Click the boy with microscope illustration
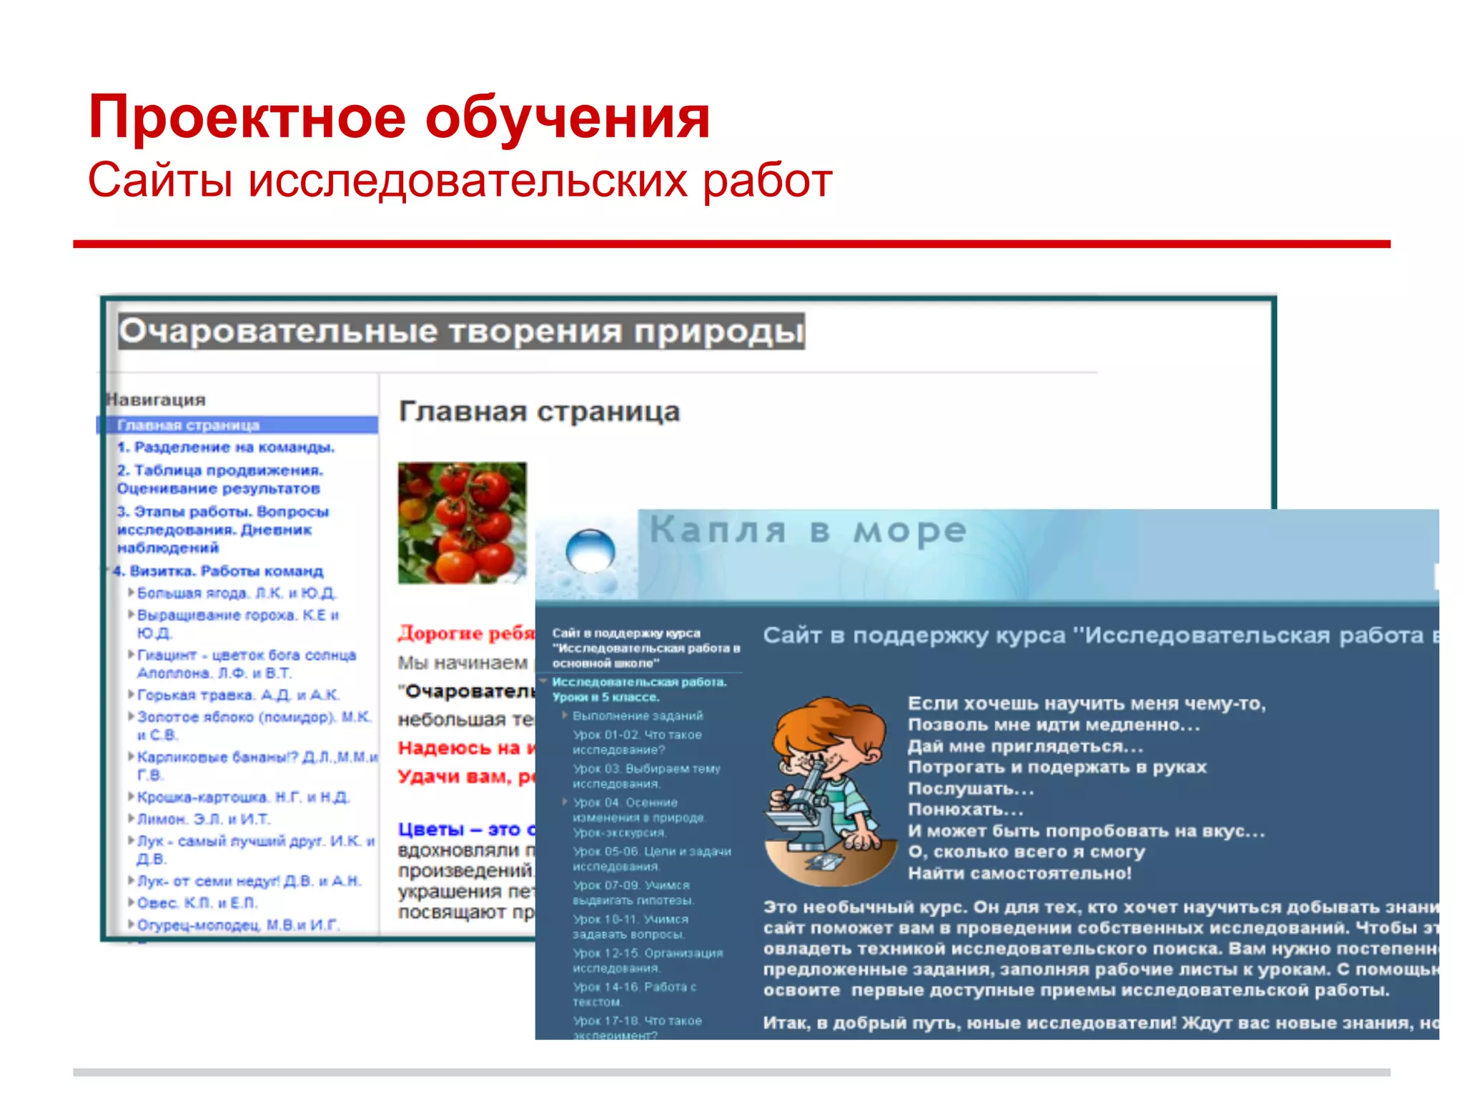 830,791
